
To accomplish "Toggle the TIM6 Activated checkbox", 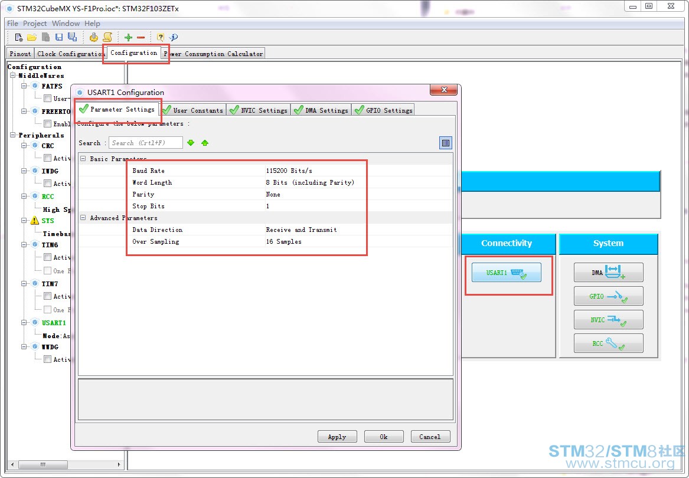I will [47, 257].
